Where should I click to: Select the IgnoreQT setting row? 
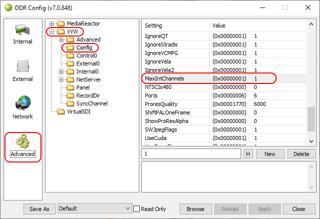click(224, 36)
